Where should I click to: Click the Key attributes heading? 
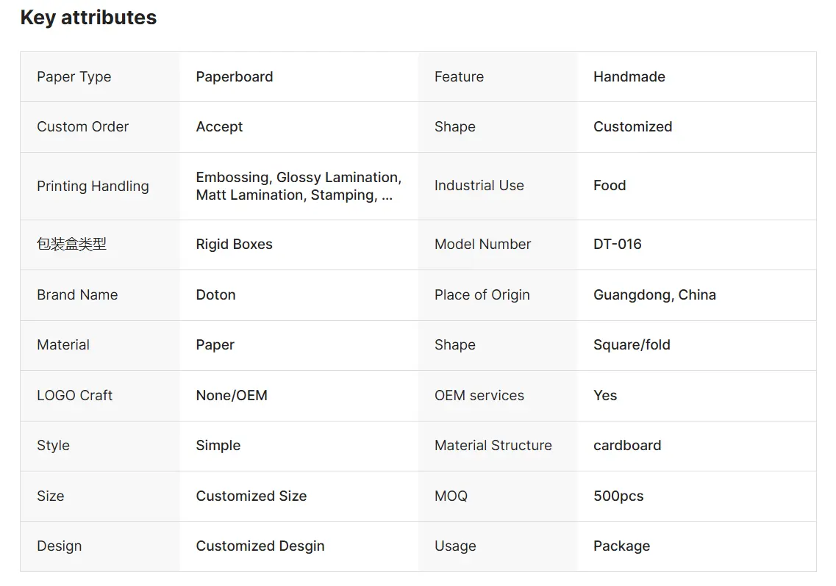[88, 18]
